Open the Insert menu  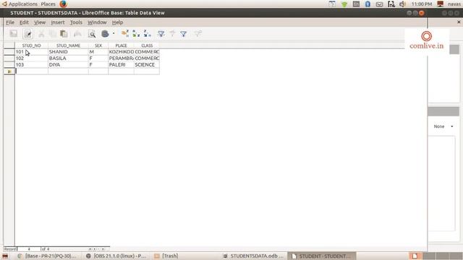coord(58,22)
